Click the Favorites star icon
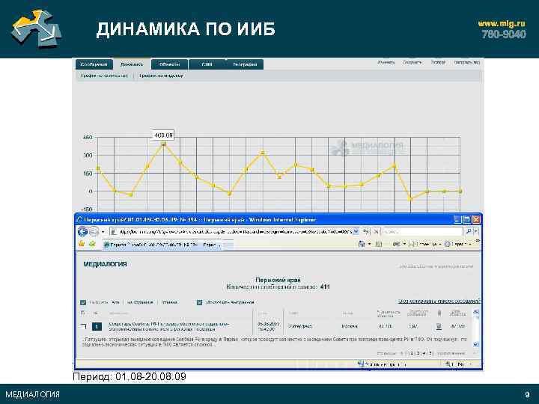 click(82, 244)
